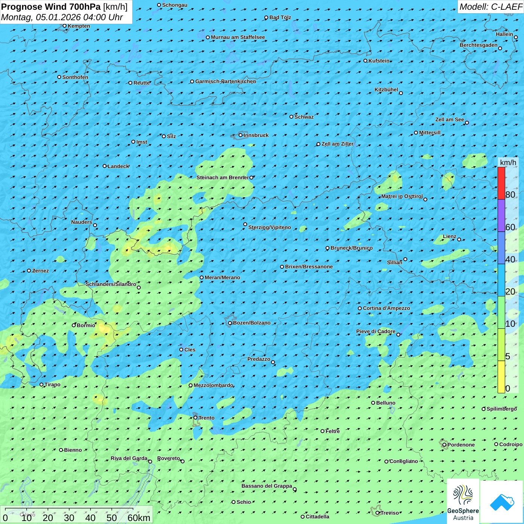Screen dimensions: 524x524
Task: Click the Schongau label
Action: (x=175, y=5)
